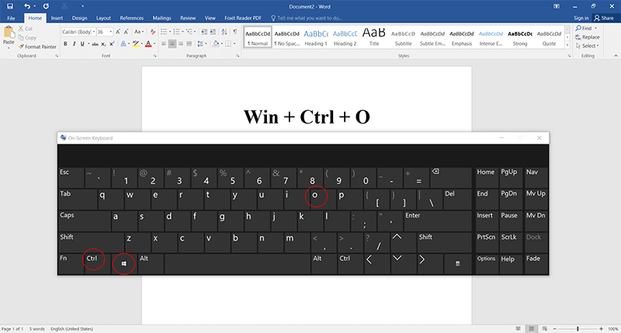This screenshot has height=333, width=621.
Task: Click the Save icon in Quick Access Toolbar
Action: 10,6
